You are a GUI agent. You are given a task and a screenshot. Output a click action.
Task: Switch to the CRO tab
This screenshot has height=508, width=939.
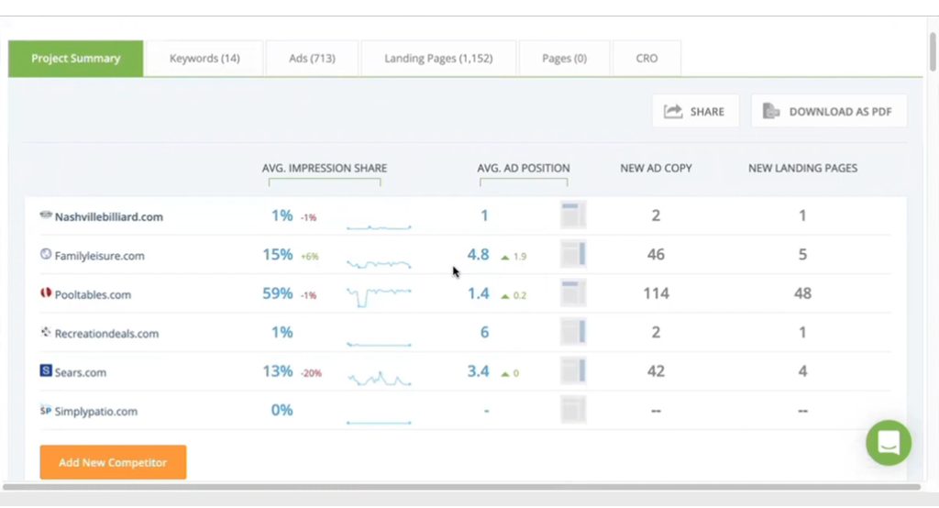tap(646, 58)
